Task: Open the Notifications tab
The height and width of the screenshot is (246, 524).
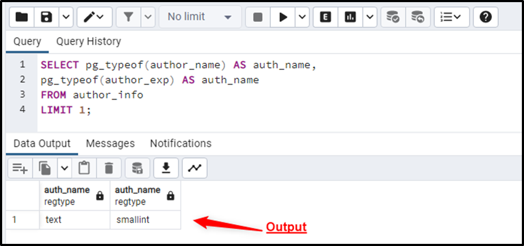Action: coord(181,144)
